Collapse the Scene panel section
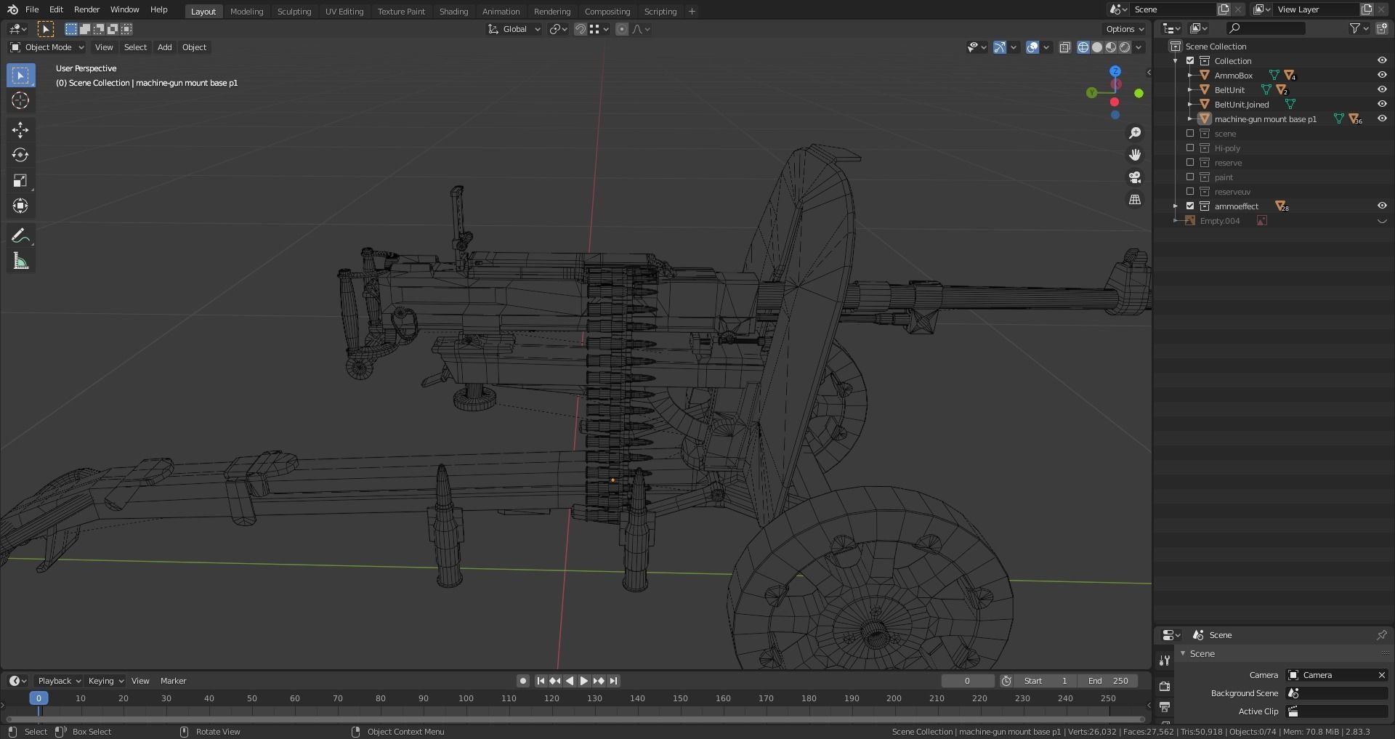The image size is (1395, 739). pyautogui.click(x=1183, y=653)
